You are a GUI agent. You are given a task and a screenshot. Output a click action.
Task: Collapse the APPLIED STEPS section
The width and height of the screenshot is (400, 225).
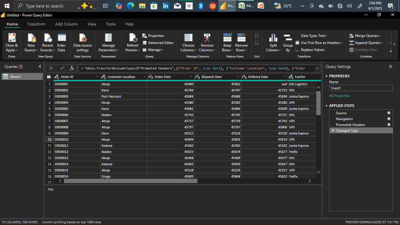point(326,106)
